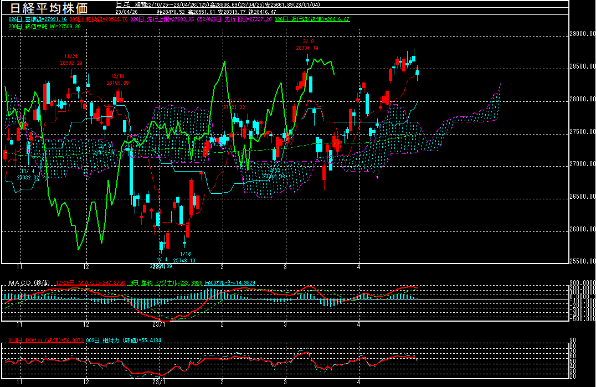The image size is (596, 387).
Task: Click month 11 under the RSI panel
Action: point(19,382)
